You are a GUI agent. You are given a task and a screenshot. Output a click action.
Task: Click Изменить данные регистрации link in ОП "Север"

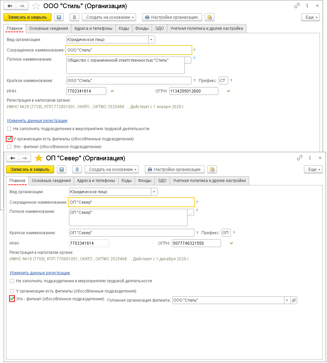(x=40, y=273)
